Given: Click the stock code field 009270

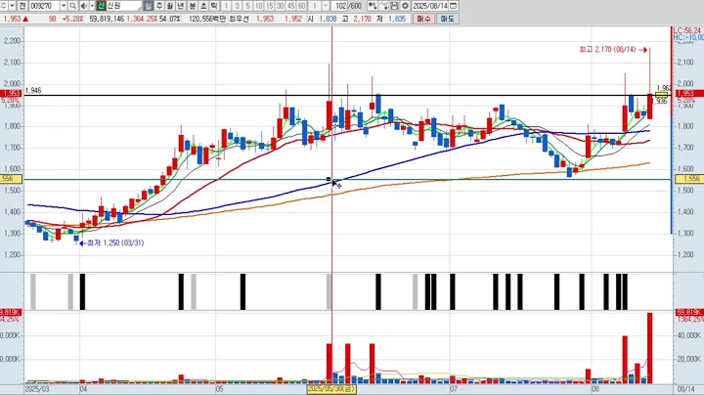Looking at the screenshot, I should tap(44, 6).
